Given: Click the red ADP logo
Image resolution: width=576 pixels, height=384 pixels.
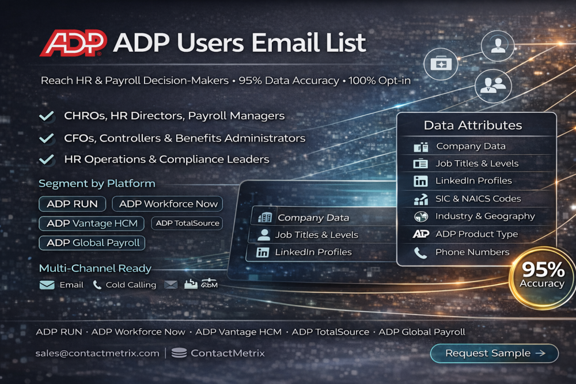Looking at the screenshot, I should click(73, 43).
